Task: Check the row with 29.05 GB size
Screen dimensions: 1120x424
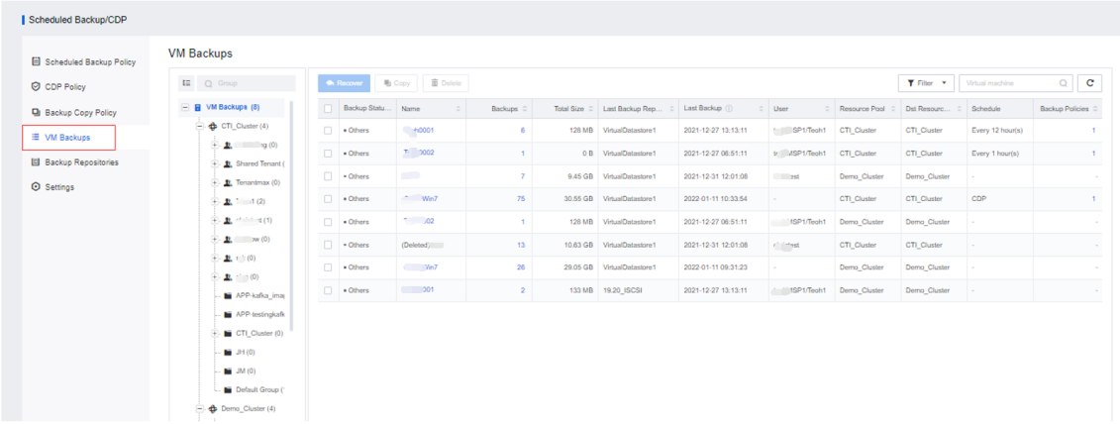Action: [x=328, y=267]
